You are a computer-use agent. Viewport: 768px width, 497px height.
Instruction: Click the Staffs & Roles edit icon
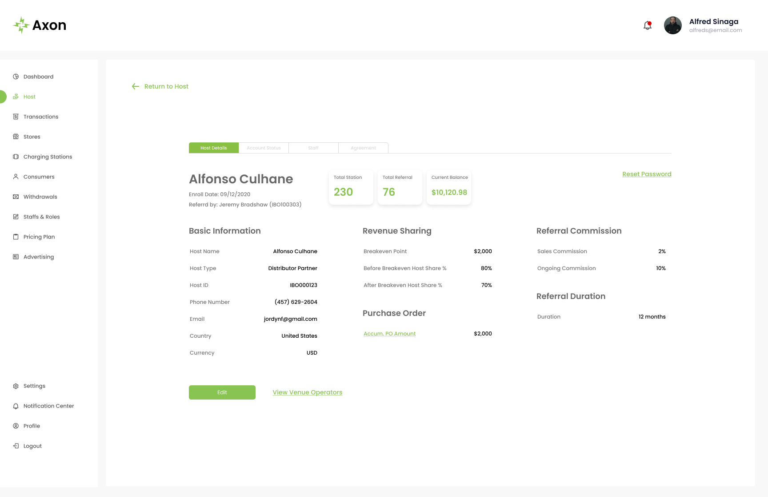pos(16,217)
